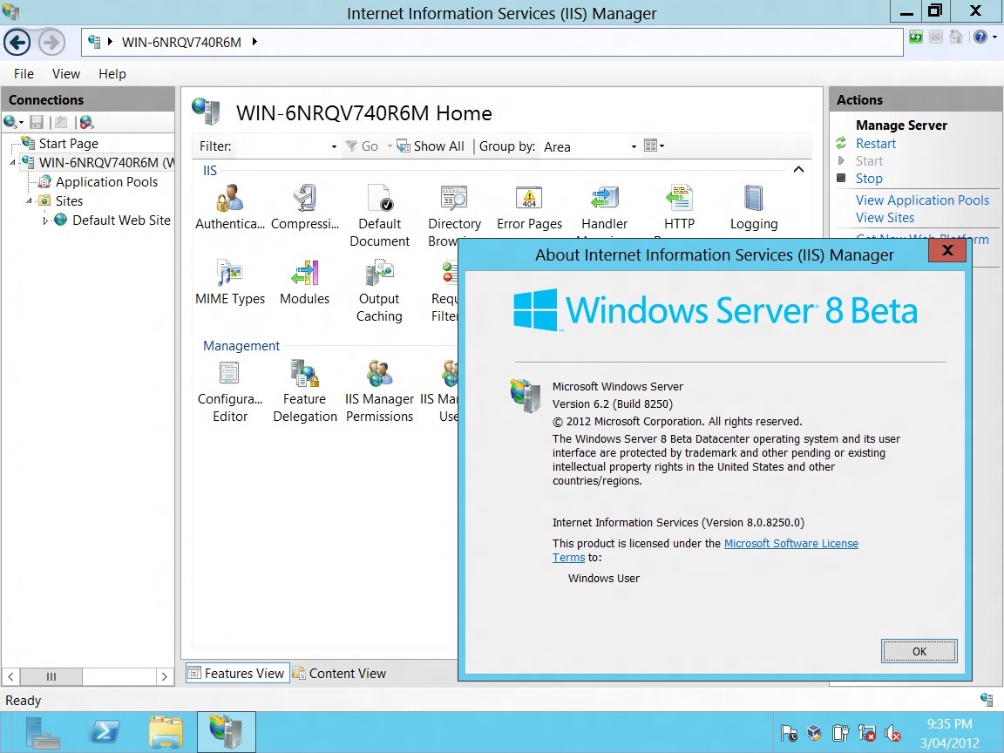Click View Sites action link

pos(885,218)
